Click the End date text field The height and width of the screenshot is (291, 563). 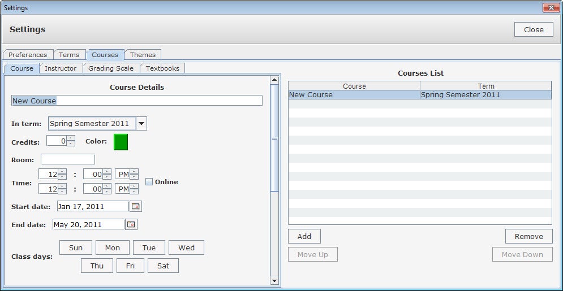[89, 224]
